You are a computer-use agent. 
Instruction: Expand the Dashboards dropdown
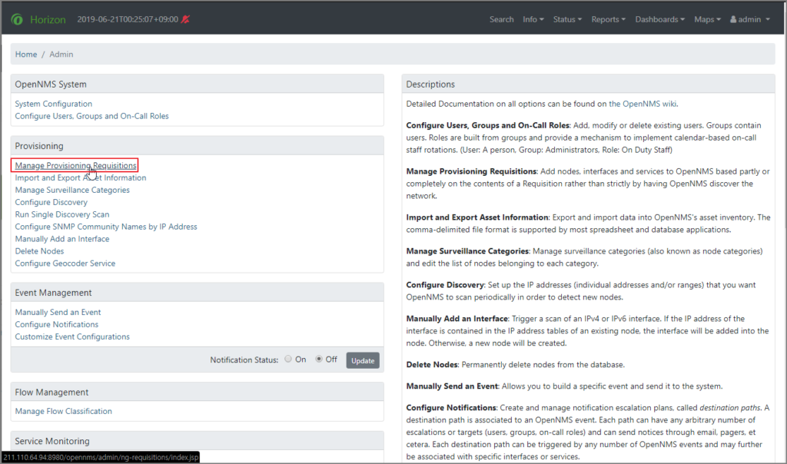[659, 19]
